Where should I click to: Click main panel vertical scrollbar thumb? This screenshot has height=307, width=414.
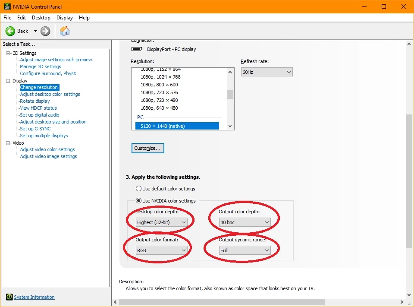[x=409, y=181]
